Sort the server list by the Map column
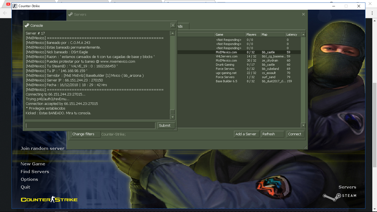The width and height of the screenshot is (377, 212). click(273, 35)
